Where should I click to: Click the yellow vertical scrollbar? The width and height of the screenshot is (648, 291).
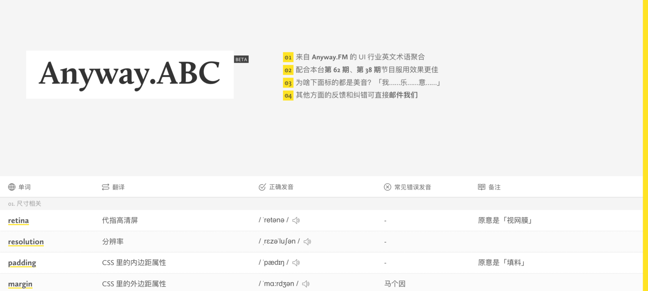click(x=645, y=145)
